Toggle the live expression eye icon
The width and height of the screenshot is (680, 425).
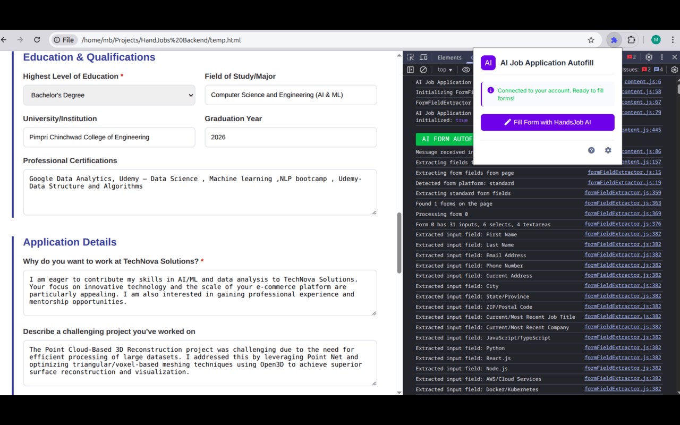click(466, 70)
